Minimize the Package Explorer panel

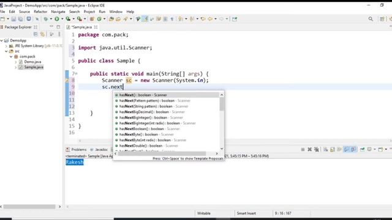point(51,27)
